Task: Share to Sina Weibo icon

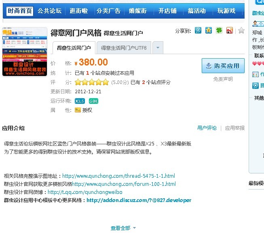Action: click(x=230, y=30)
